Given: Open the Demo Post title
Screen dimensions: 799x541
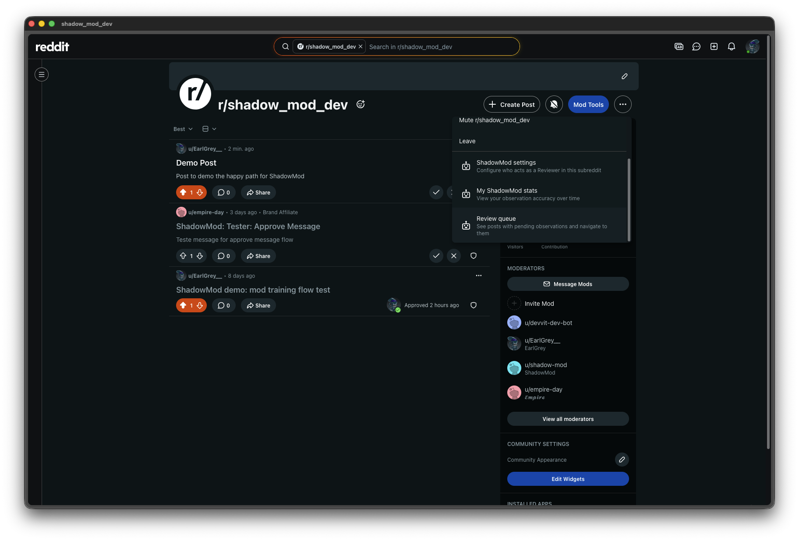Looking at the screenshot, I should tap(196, 163).
